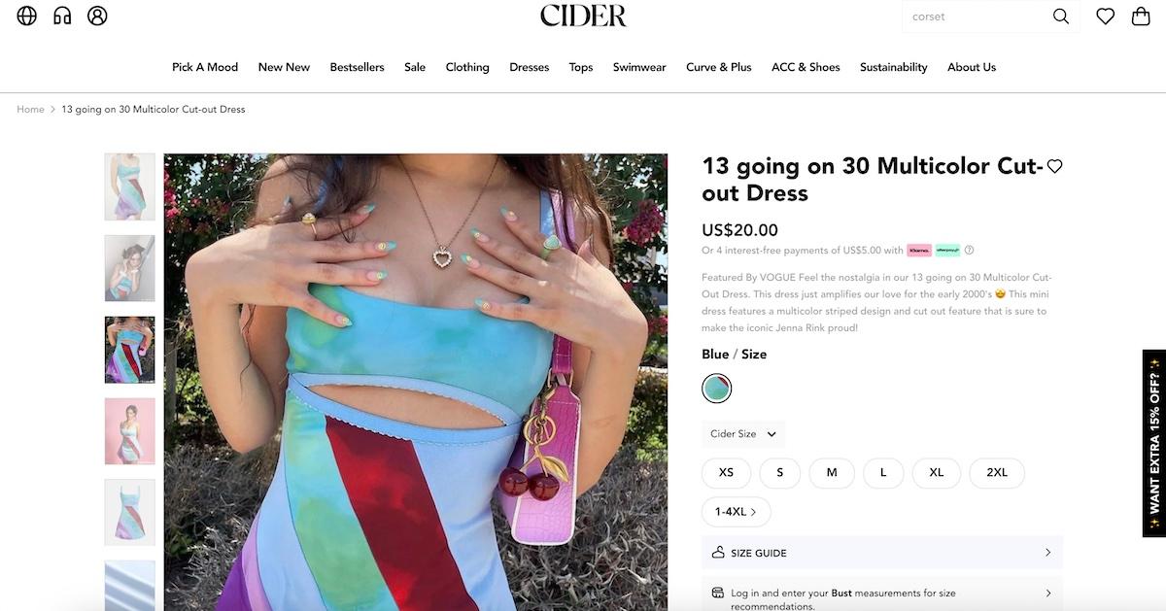The height and width of the screenshot is (611, 1166).
Task: Click the Want Extra 15% Off banner
Action: 1154,443
